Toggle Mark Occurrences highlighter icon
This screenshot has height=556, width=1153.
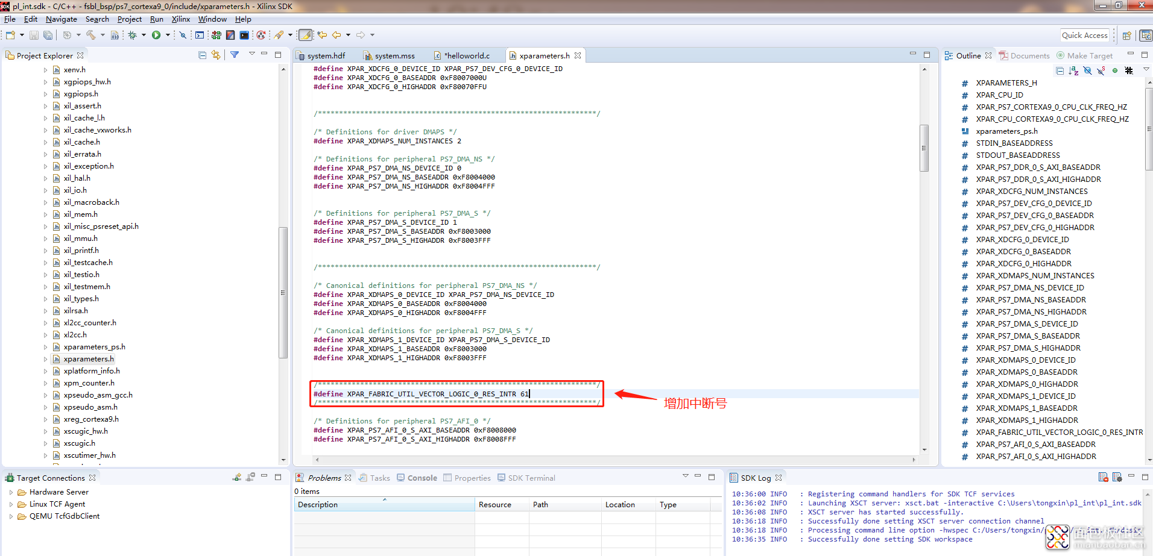click(x=306, y=35)
